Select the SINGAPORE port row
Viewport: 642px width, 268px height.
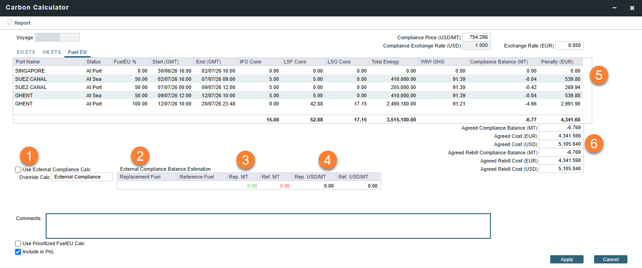(298, 71)
